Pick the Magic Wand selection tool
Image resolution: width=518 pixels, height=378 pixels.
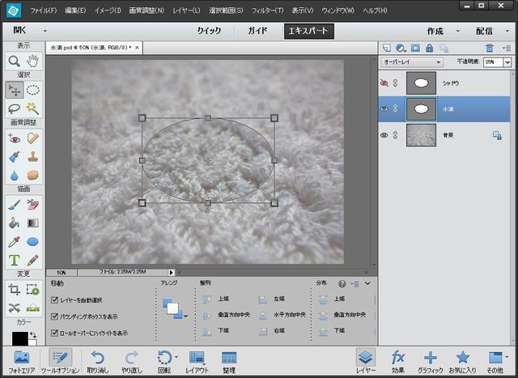(x=33, y=108)
